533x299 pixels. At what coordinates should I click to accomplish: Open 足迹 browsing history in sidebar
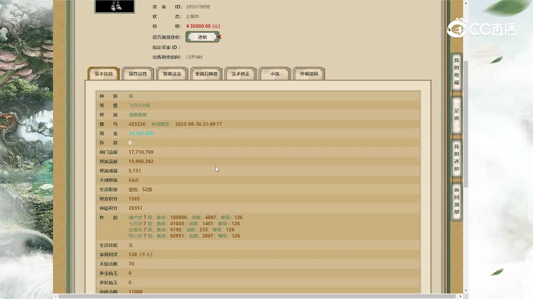point(456,114)
